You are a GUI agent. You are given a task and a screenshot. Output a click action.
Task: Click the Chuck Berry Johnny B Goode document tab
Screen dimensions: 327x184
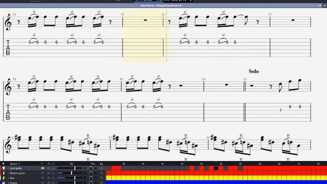161,6
